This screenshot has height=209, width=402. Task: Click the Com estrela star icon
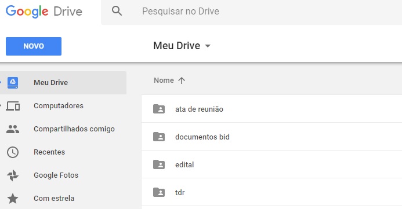click(x=13, y=199)
